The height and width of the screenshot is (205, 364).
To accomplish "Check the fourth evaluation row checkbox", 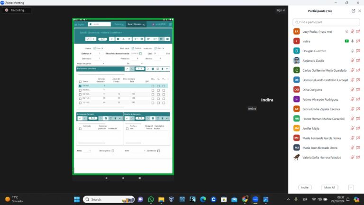I will coord(80,99).
